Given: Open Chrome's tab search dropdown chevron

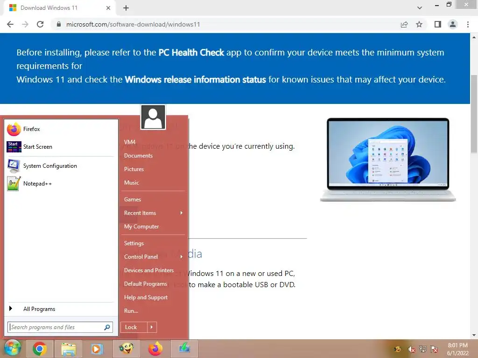Looking at the screenshot, I should pos(420,8).
